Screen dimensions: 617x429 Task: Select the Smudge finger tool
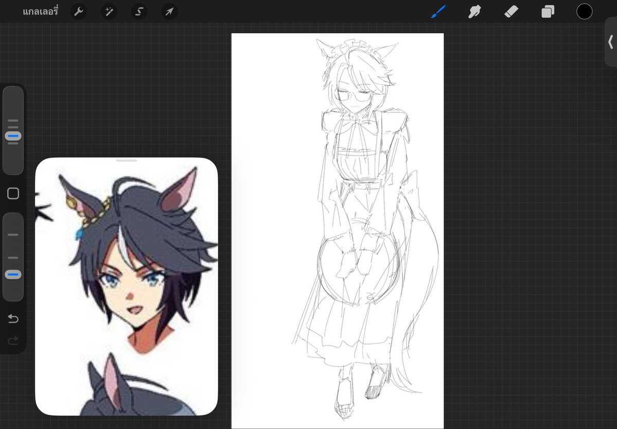coord(474,11)
